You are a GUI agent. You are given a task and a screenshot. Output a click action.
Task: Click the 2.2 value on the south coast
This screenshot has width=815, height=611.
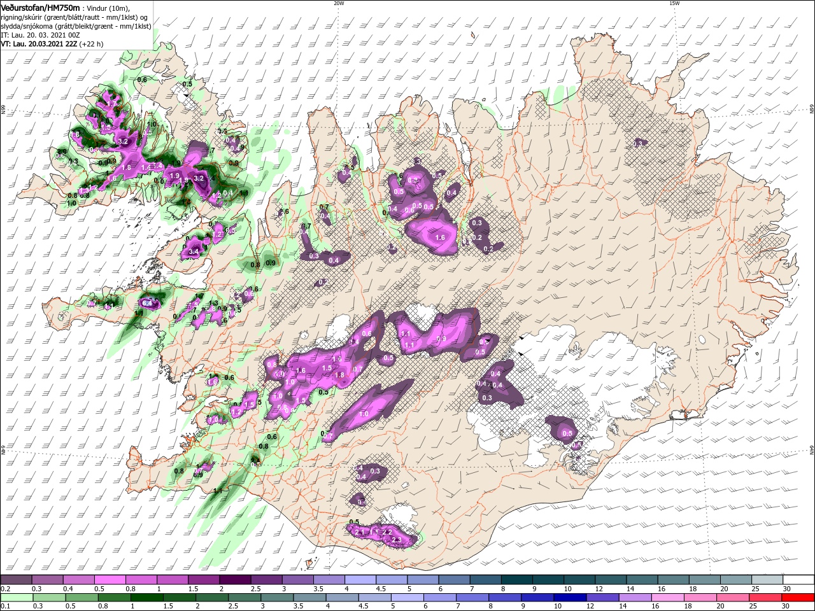point(386,531)
